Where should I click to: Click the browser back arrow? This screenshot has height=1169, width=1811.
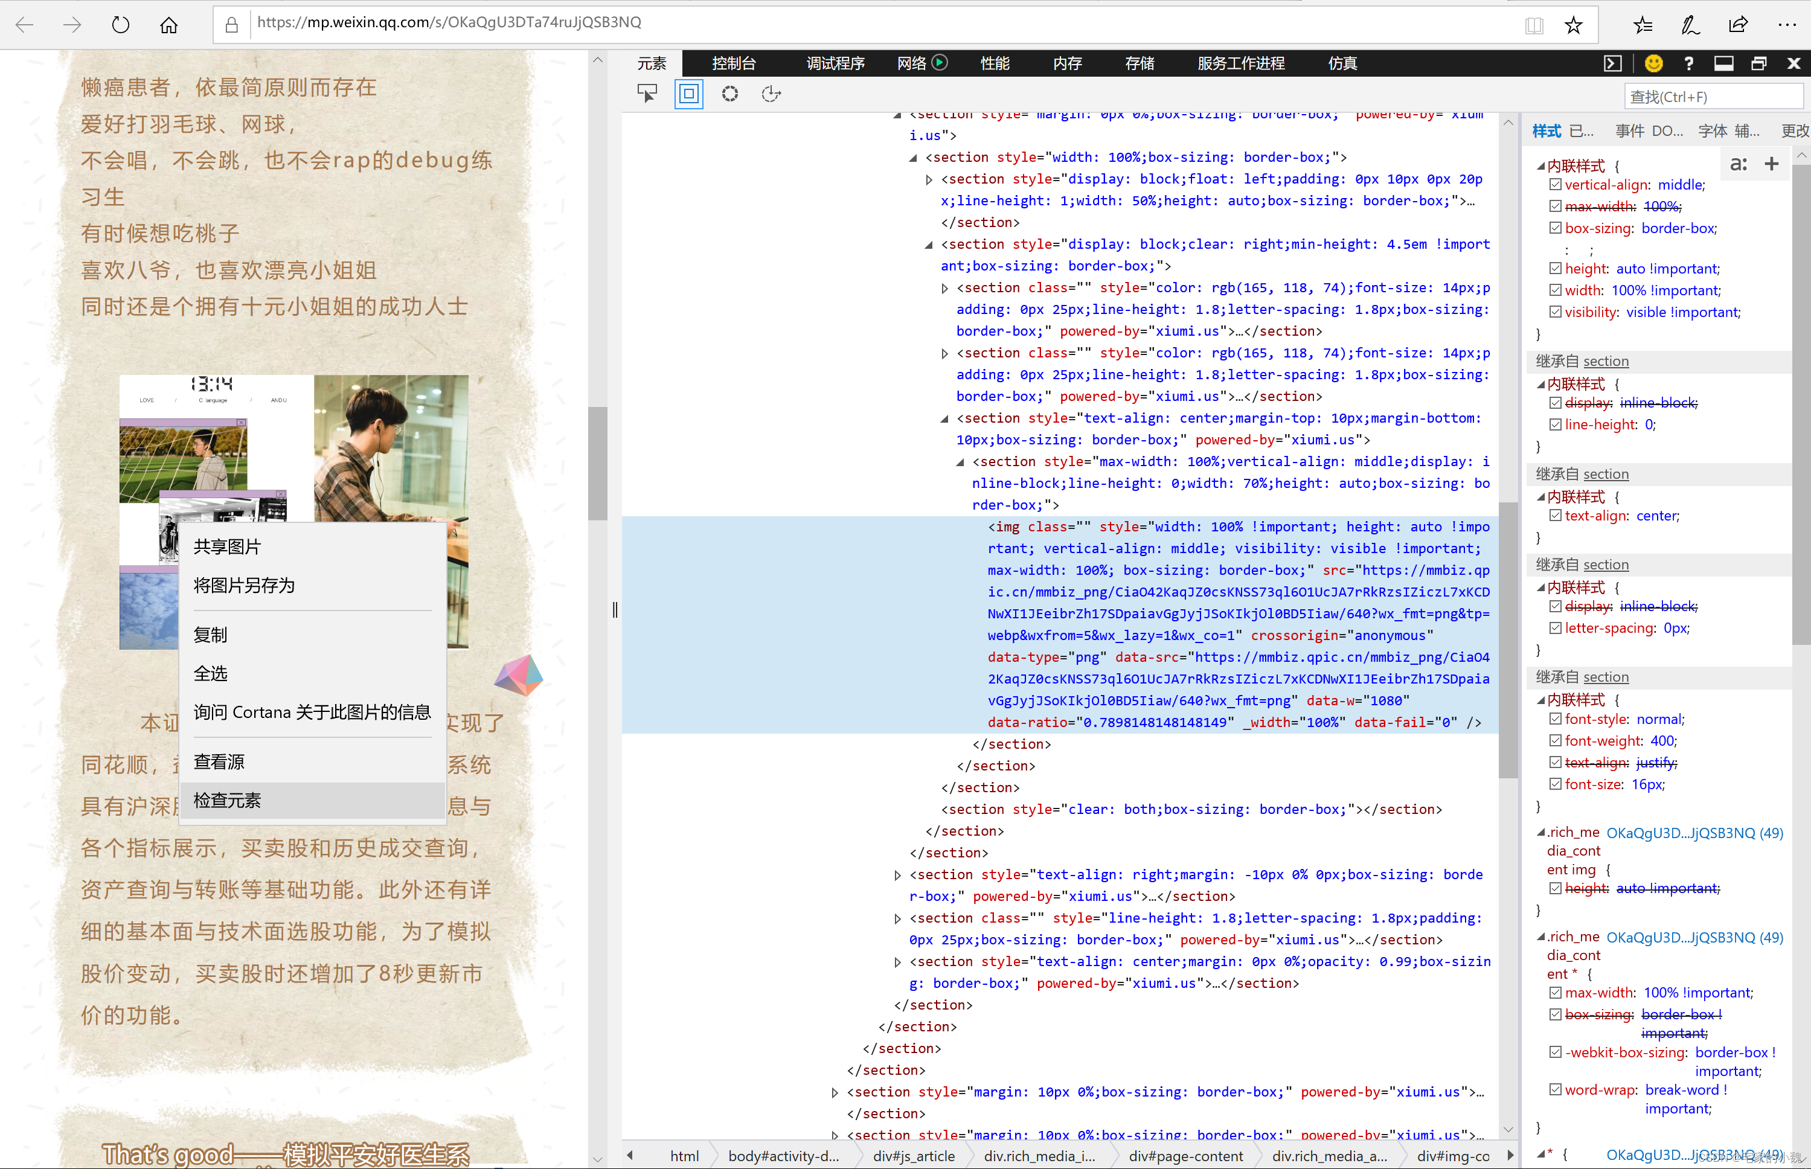coord(24,25)
